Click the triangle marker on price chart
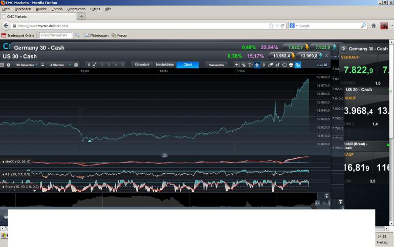Screen dimensions: 394x247 (90, 141)
